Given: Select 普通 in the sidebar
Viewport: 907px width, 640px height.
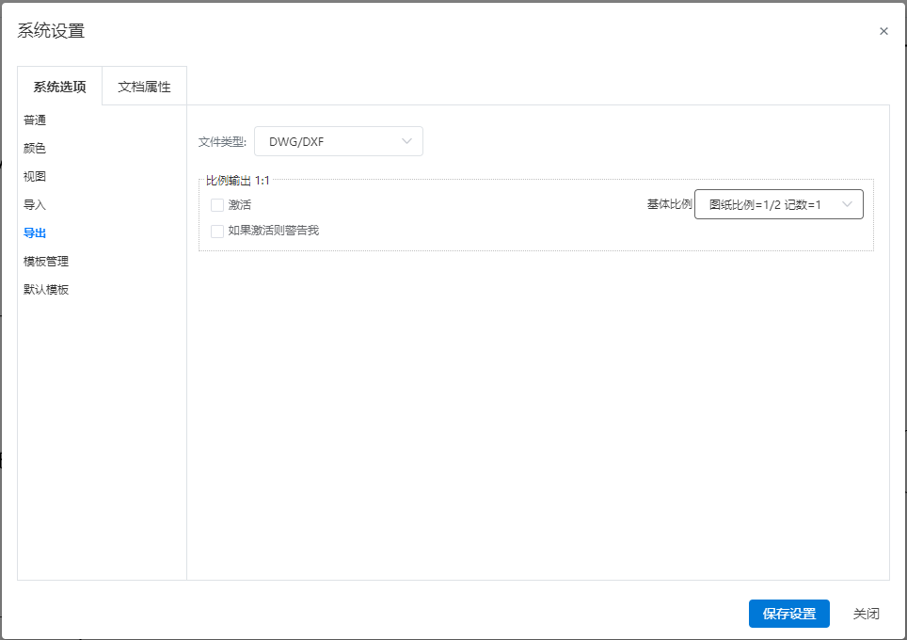Looking at the screenshot, I should (x=35, y=120).
